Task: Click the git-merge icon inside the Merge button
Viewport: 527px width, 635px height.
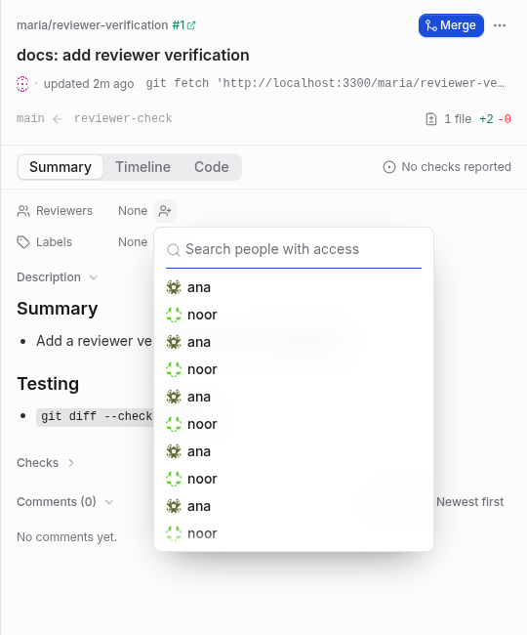Action: click(431, 26)
